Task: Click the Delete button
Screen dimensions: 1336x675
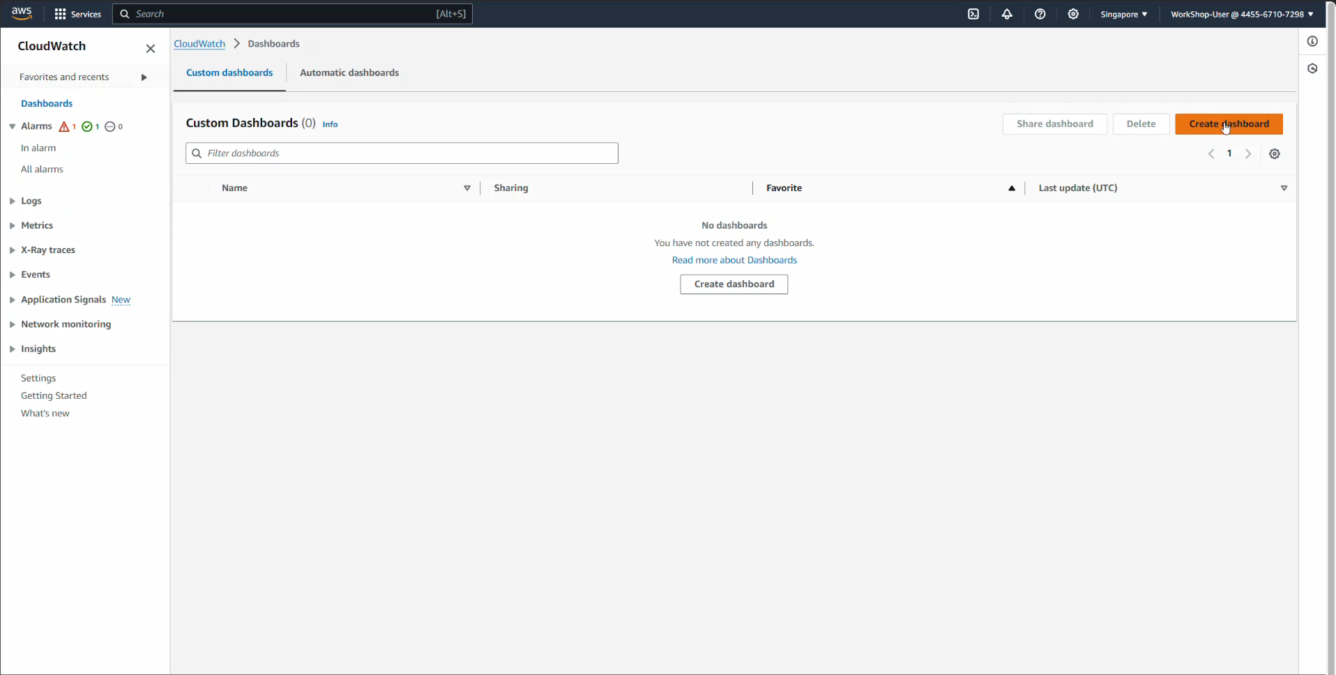Action: (1141, 123)
